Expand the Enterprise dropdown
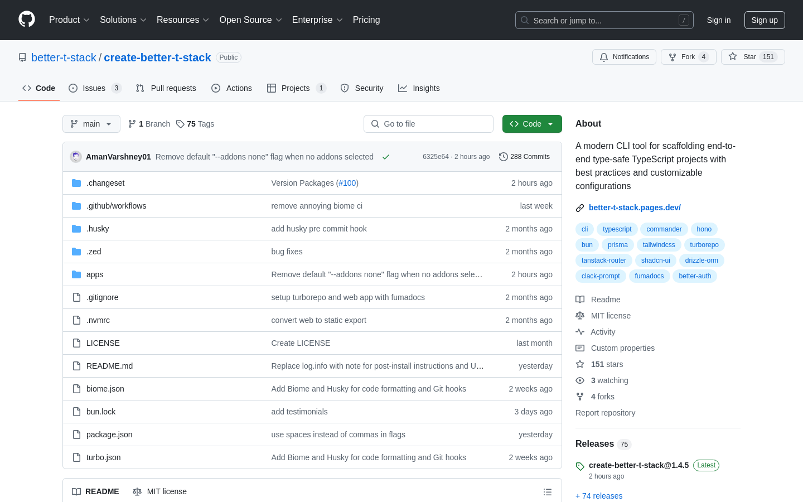803x502 pixels. point(317,20)
